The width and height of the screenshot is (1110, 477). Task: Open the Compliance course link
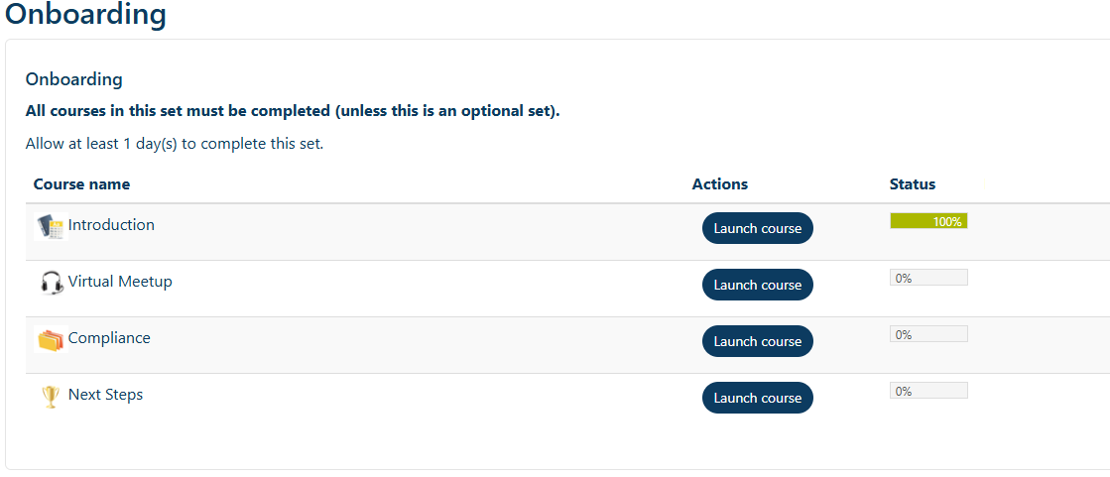tap(109, 337)
